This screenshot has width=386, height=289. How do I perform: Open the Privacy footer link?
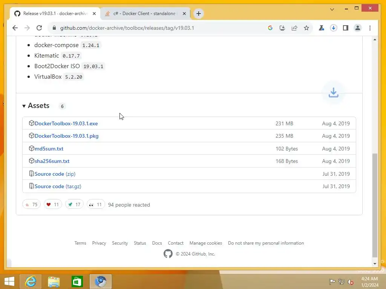pos(99,243)
